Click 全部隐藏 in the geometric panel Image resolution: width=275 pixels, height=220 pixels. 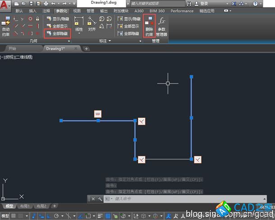[x=58, y=33]
